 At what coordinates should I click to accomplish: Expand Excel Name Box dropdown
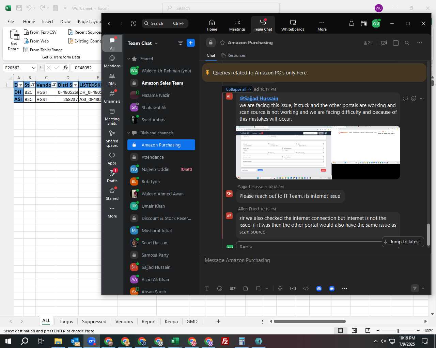pos(33,68)
